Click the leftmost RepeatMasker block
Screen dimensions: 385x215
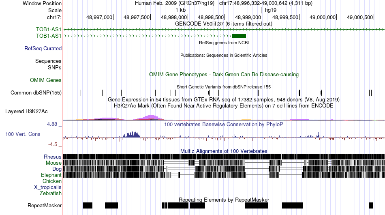88,205
